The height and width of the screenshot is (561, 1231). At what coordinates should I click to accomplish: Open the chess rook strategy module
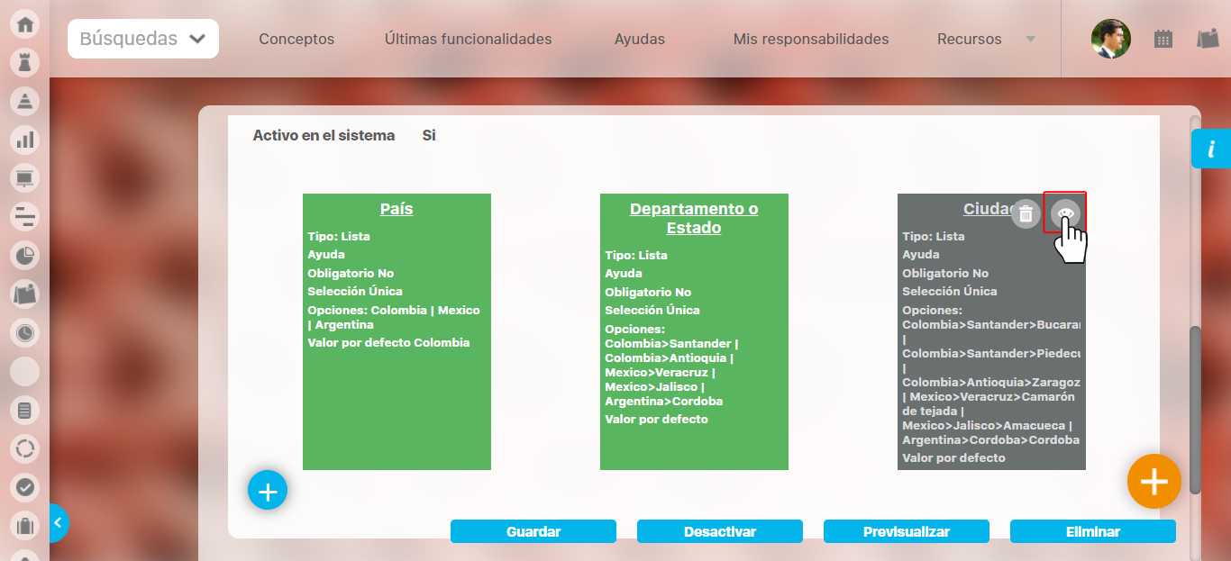pos(24,62)
